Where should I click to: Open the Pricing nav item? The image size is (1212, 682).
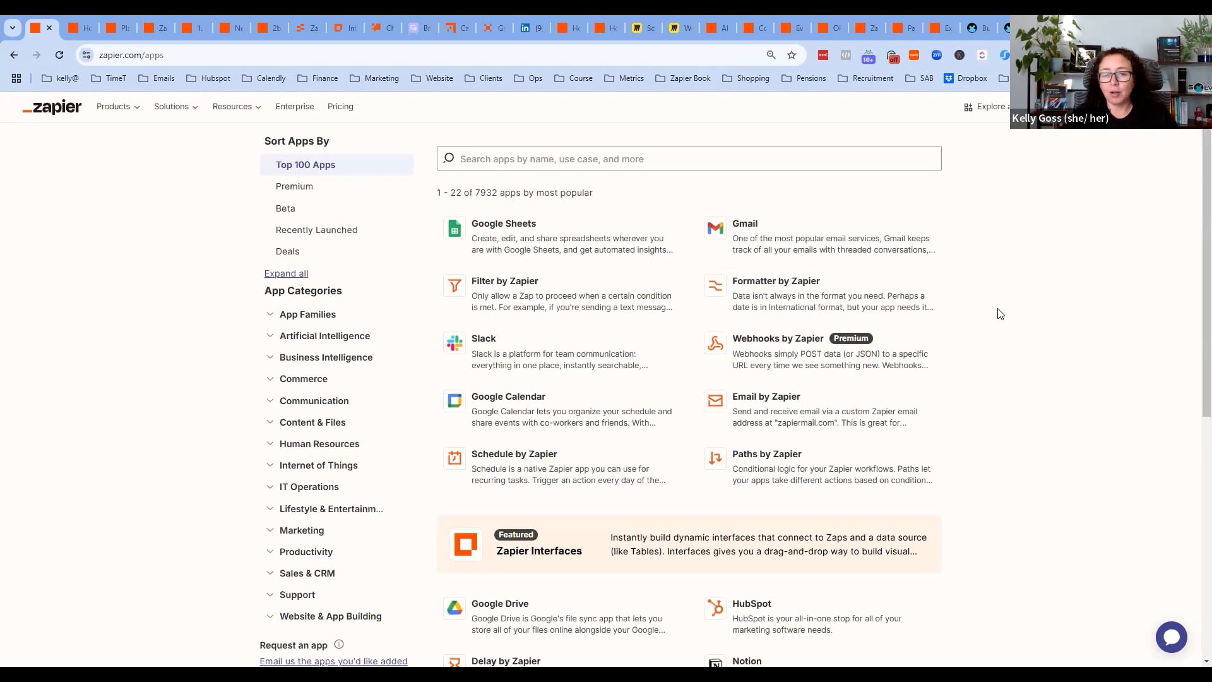pyautogui.click(x=340, y=107)
